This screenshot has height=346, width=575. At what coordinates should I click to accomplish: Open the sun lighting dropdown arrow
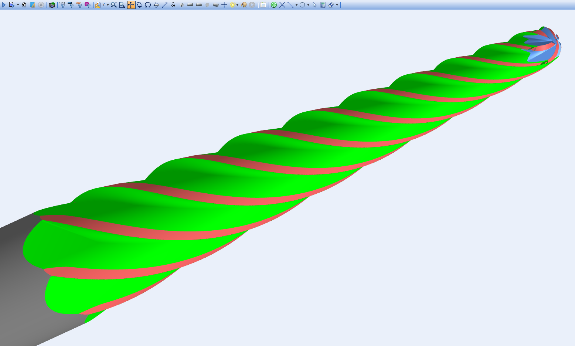[x=237, y=5]
